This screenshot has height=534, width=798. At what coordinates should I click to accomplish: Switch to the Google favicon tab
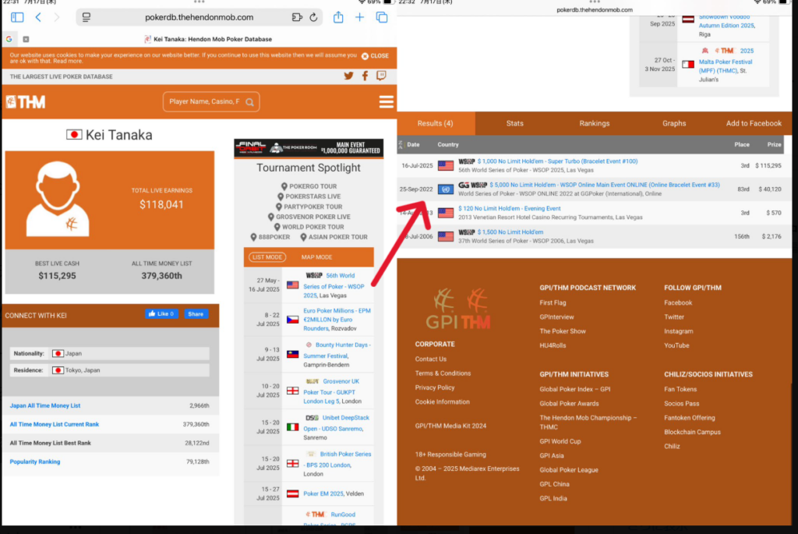coord(9,39)
